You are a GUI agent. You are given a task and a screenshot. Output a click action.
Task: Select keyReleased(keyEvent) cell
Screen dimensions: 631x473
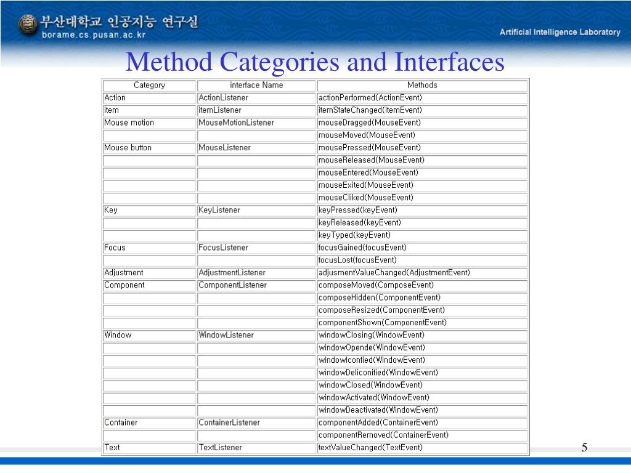[422, 223]
